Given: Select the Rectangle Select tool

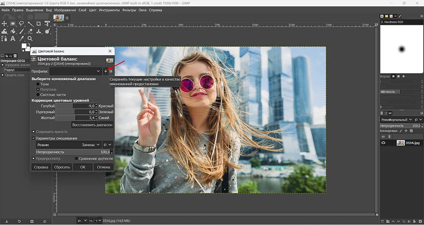Looking at the screenshot, I should click(13, 24).
